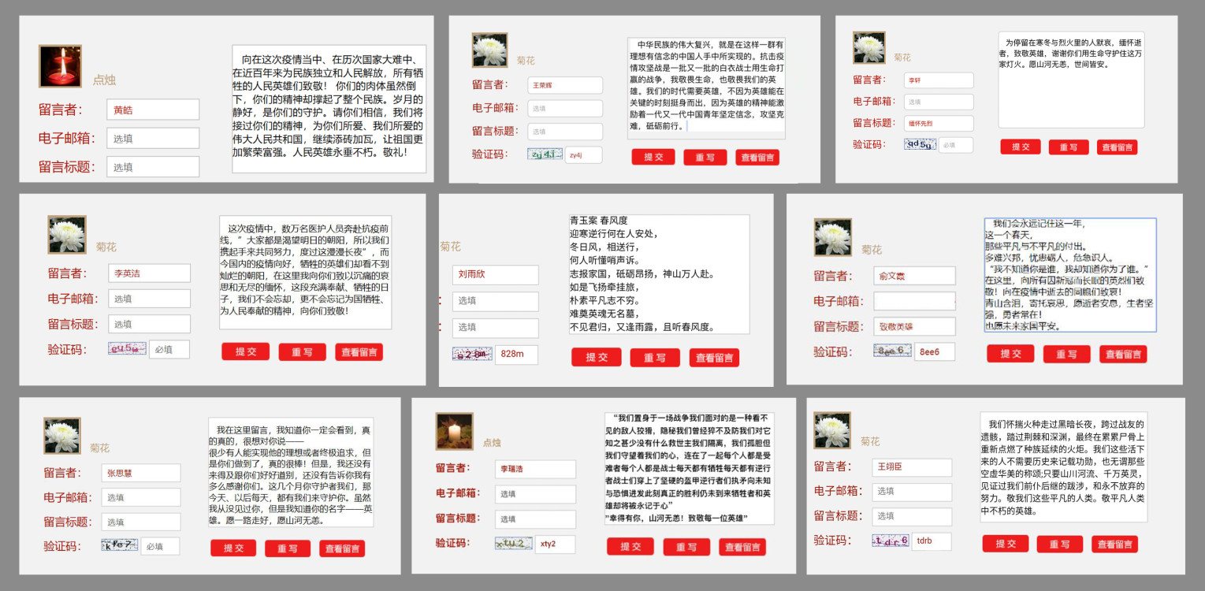The height and width of the screenshot is (591, 1205).
Task: Click the captcha image beside the tdrb code
Action: pyautogui.click(x=891, y=541)
